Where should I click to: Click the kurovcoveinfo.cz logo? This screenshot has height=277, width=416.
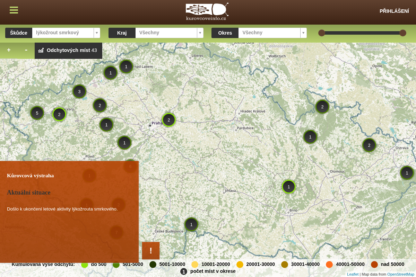207,12
